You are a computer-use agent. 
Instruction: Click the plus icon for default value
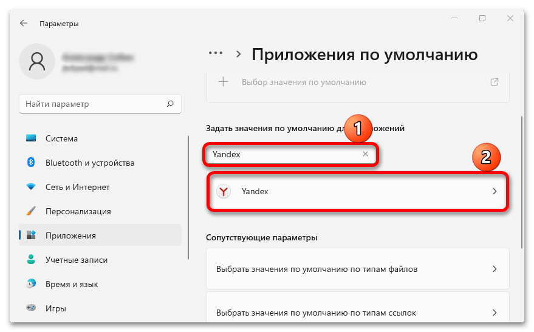pyautogui.click(x=223, y=82)
